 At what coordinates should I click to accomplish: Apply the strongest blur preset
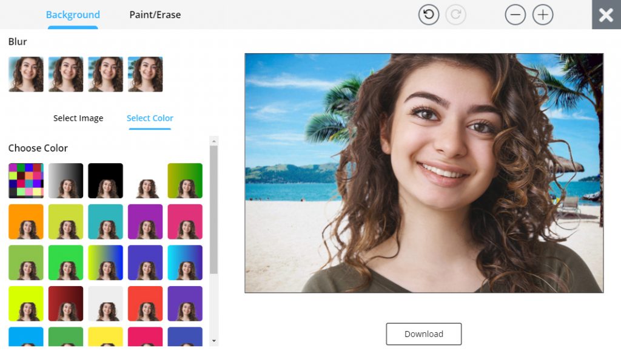146,74
